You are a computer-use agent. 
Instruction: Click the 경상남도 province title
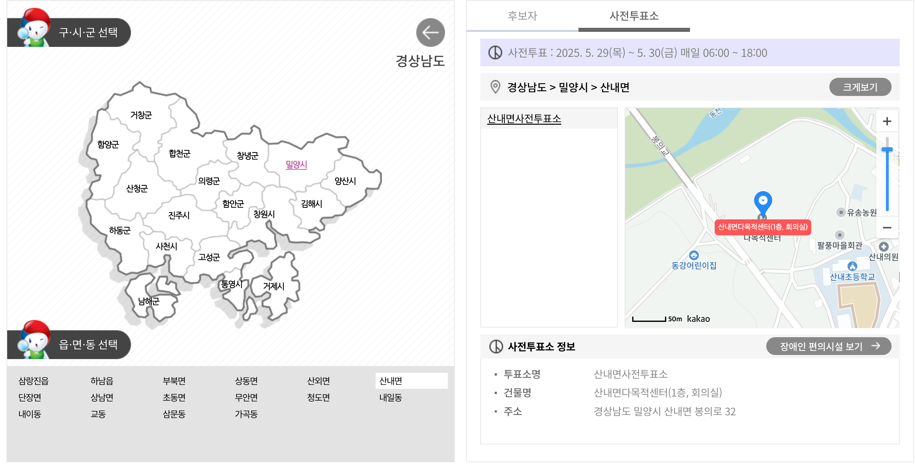pos(420,61)
